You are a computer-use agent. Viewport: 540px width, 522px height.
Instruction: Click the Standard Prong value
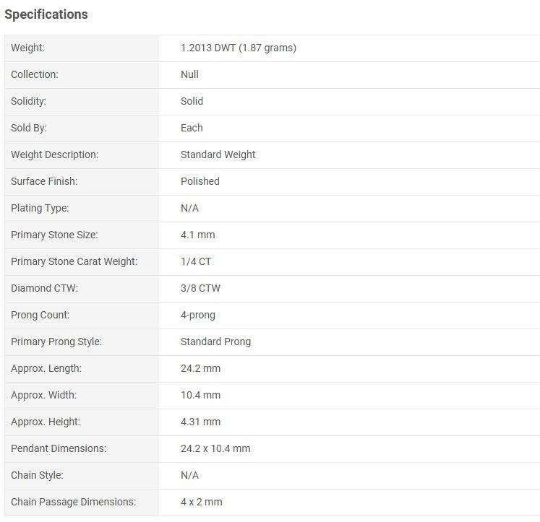tap(215, 342)
